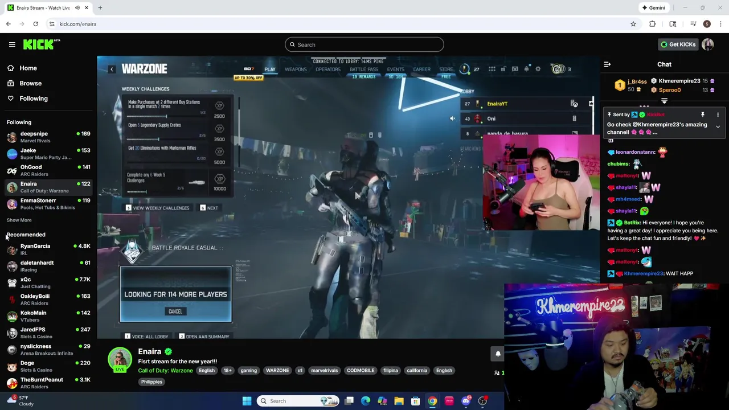
Task: Open Chrome extensions puzzle icon
Action: click(x=652, y=24)
